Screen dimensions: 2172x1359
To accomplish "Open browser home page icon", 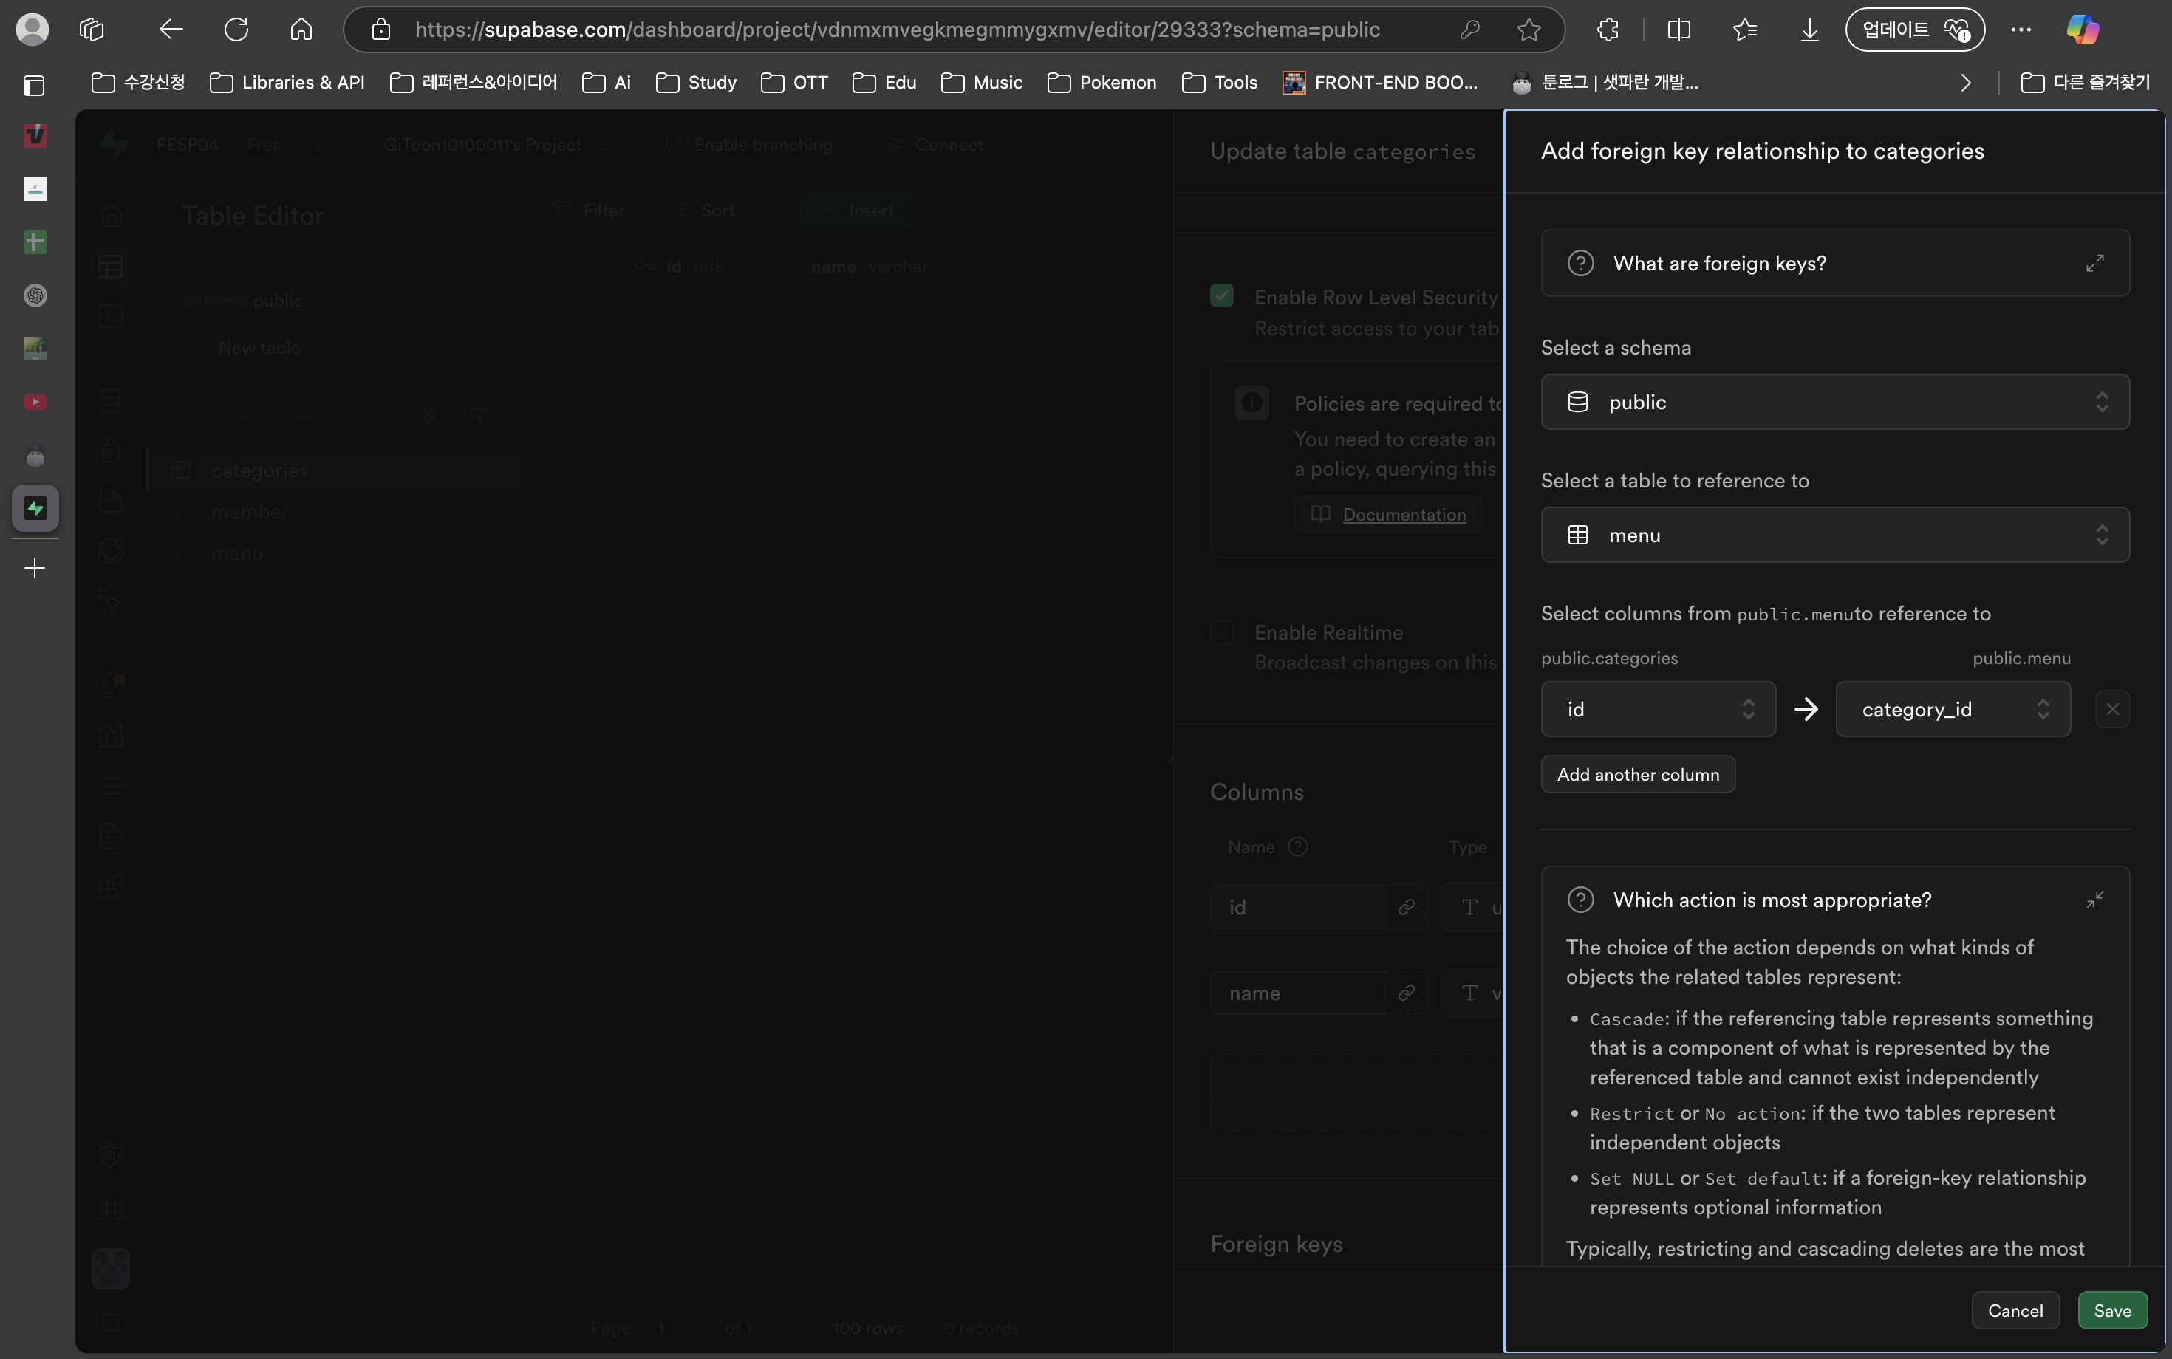I will pos(301,30).
